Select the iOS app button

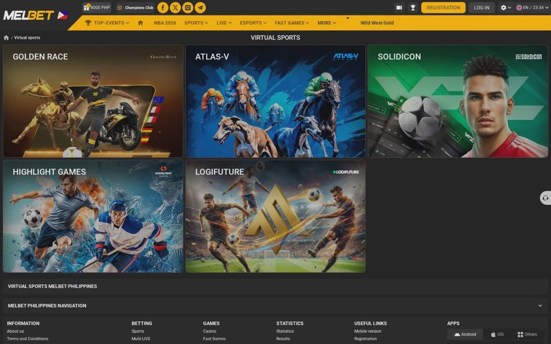tap(497, 334)
